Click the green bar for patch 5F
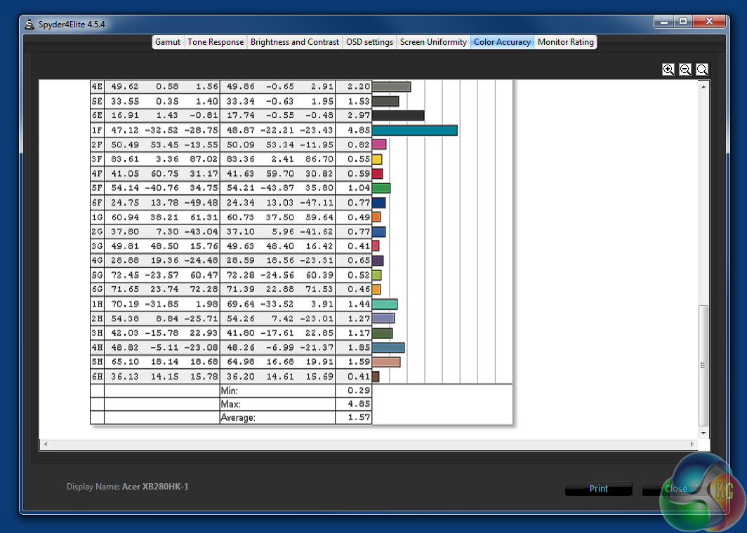The width and height of the screenshot is (747, 533). (x=381, y=188)
